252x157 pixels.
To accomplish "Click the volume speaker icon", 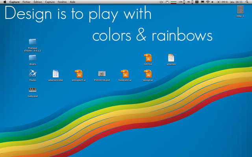I will click(213, 2).
